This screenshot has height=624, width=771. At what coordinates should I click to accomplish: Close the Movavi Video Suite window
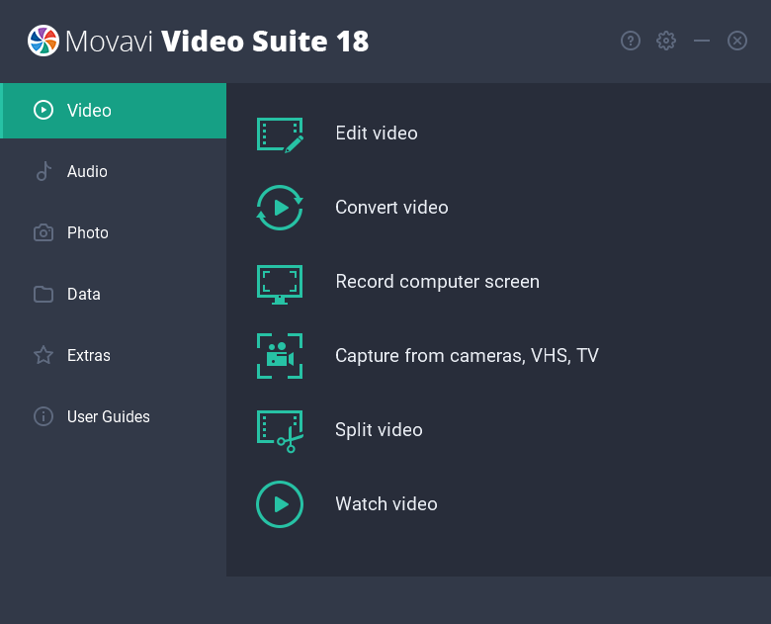tap(737, 41)
